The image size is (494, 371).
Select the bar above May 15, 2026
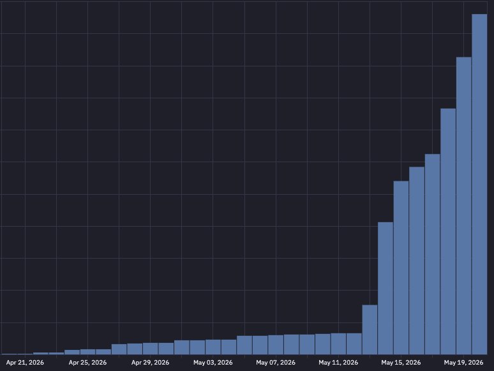[x=401, y=268]
